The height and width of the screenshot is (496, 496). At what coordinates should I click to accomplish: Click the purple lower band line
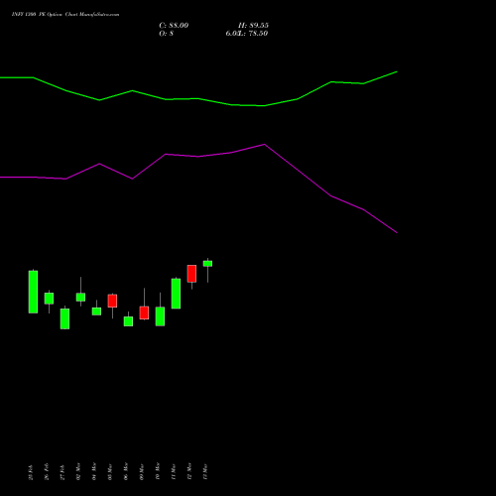pos(198,157)
